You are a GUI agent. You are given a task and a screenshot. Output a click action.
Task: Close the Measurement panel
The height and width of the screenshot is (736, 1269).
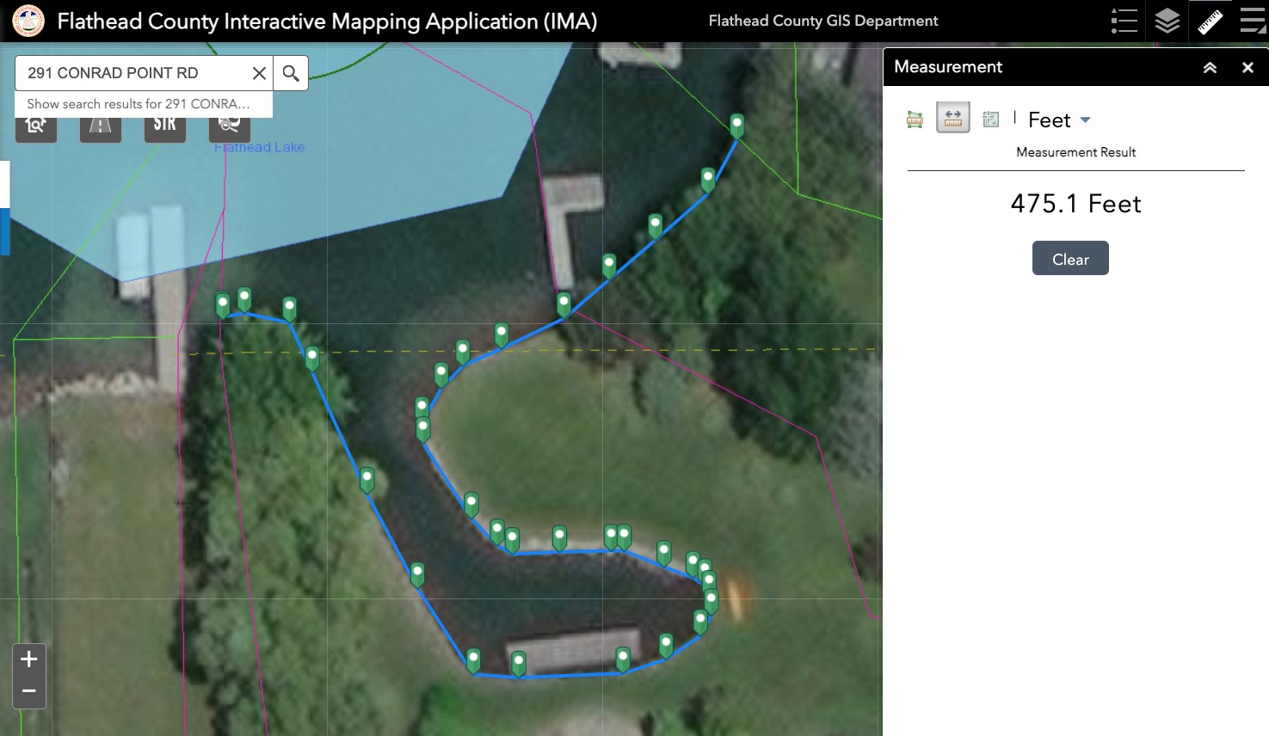click(x=1247, y=67)
